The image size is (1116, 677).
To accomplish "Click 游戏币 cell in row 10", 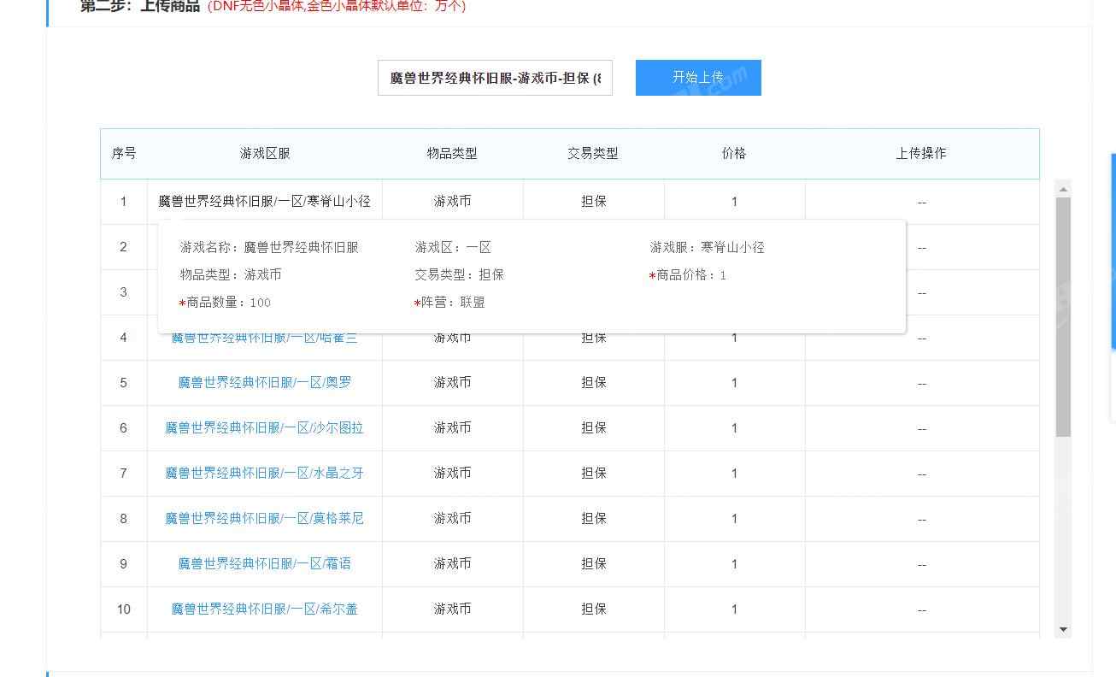I will [452, 609].
